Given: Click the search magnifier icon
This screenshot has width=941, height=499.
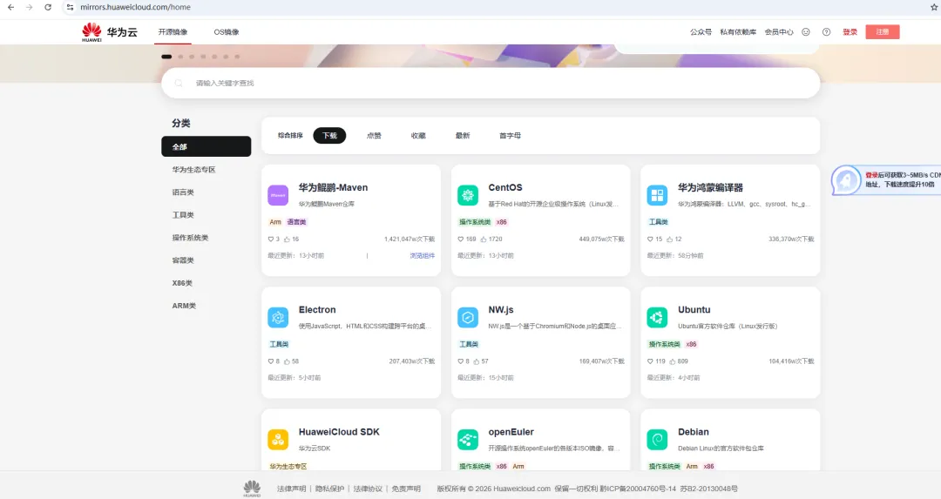Looking at the screenshot, I should pyautogui.click(x=179, y=84).
